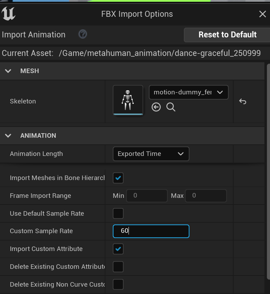270x294 pixels.
Task: Close the FBX Import Options dialog
Action: coord(262,14)
